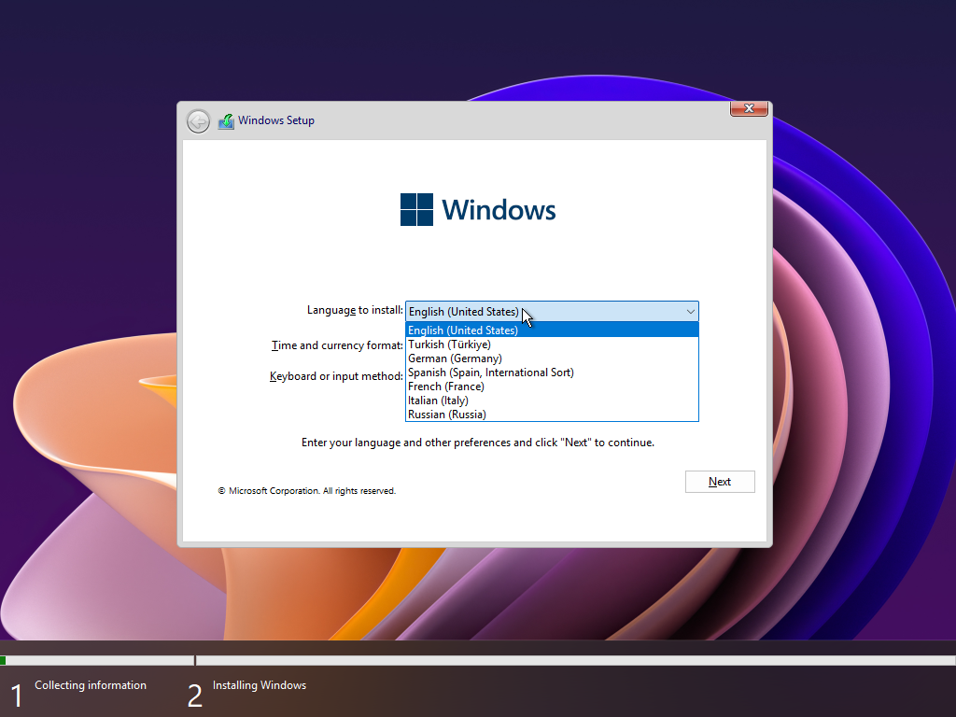This screenshot has height=717, width=956.
Task: Select English (United States) from the list
Action: point(552,330)
